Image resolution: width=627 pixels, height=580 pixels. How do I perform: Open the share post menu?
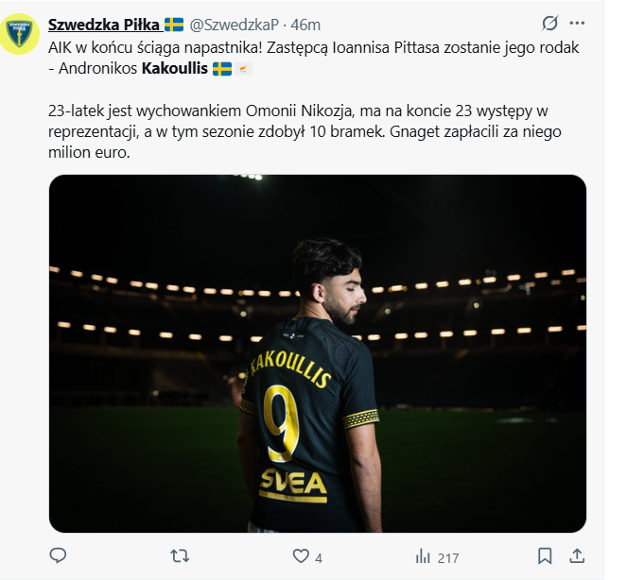pyautogui.click(x=578, y=555)
